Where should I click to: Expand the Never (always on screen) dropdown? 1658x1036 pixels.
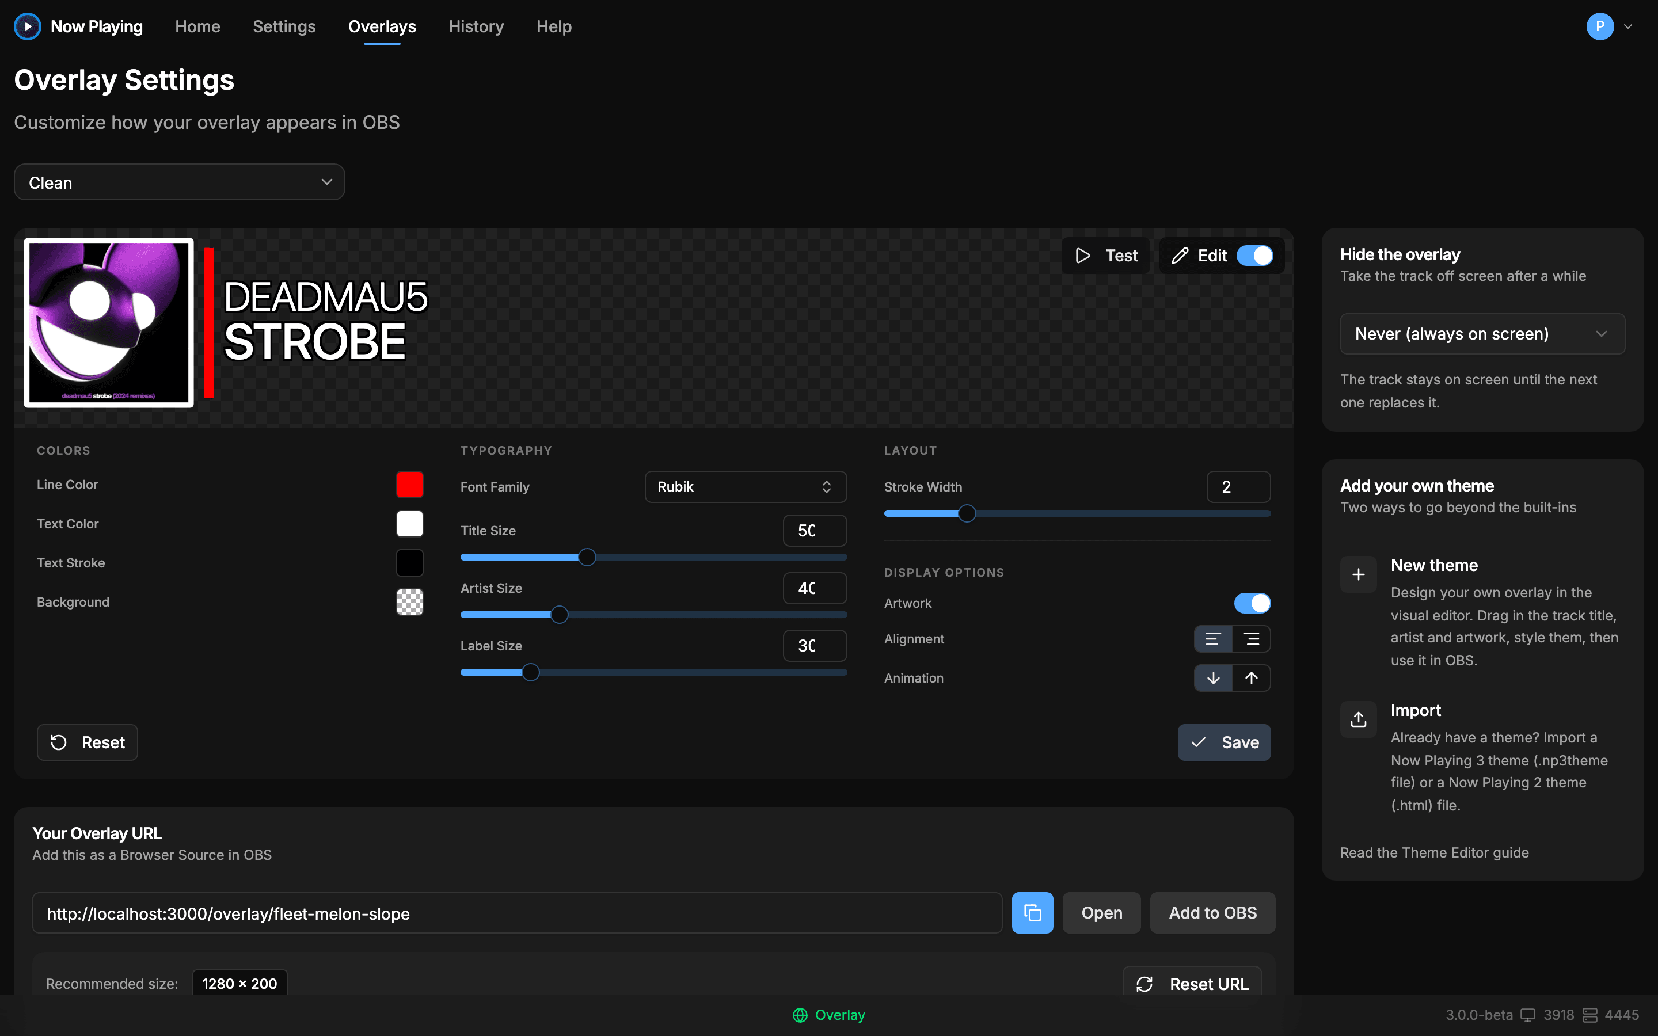(x=1482, y=334)
